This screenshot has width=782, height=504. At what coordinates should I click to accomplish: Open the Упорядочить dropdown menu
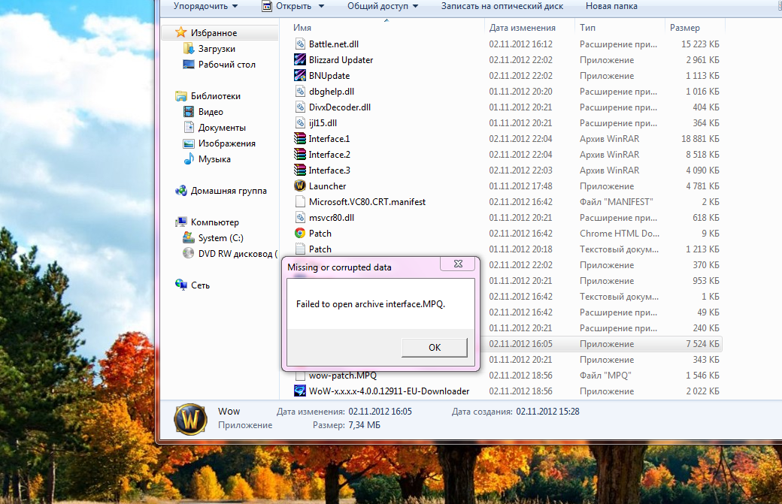(x=205, y=6)
